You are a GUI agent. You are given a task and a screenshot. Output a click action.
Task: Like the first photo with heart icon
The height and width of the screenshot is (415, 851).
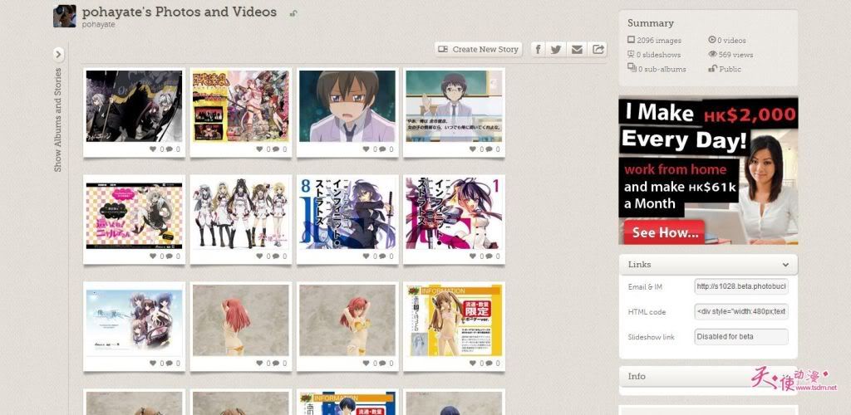[x=154, y=149]
